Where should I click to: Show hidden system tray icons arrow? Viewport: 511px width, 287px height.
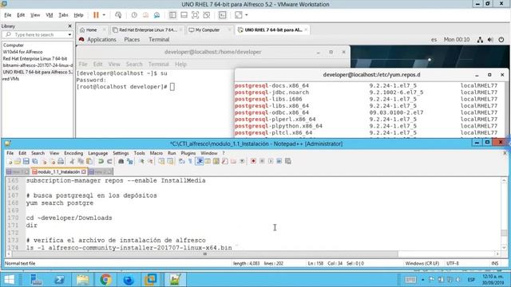coord(422,280)
